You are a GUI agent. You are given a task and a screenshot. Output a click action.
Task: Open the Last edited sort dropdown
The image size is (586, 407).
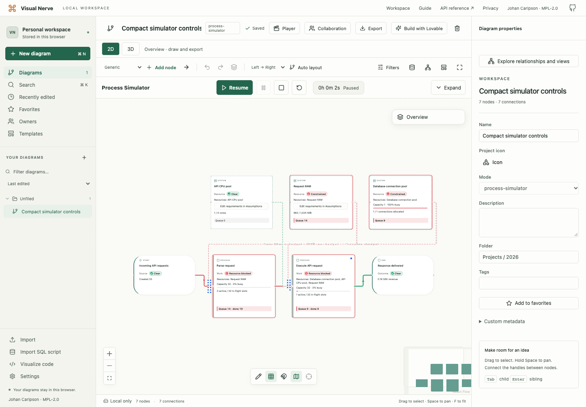click(48, 184)
